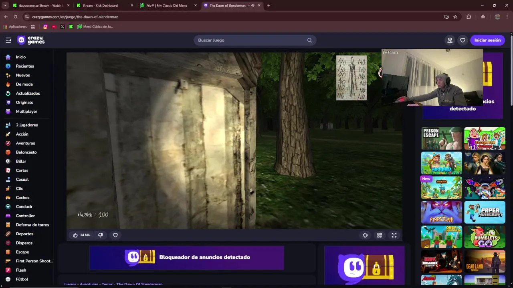Click the Coches car icon
Image resolution: width=513 pixels, height=288 pixels.
[8, 198]
